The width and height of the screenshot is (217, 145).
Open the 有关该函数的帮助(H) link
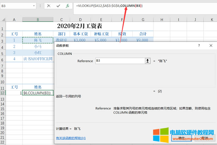pos(71,138)
